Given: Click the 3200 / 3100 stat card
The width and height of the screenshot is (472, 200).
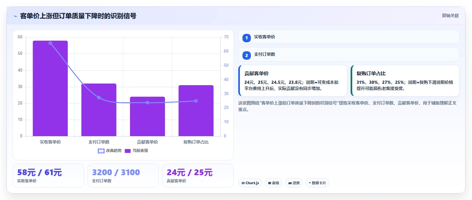Looking at the screenshot, I should tap(123, 175).
